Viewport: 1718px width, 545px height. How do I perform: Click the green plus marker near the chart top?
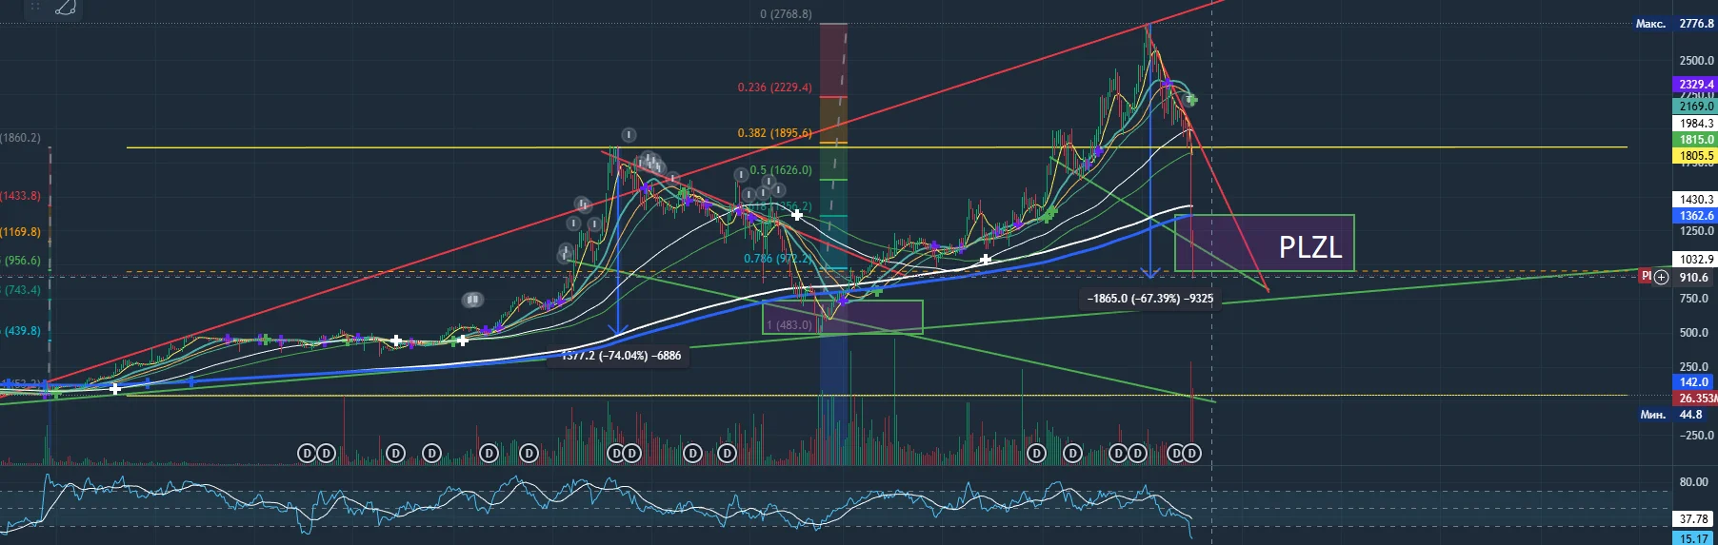[1190, 99]
